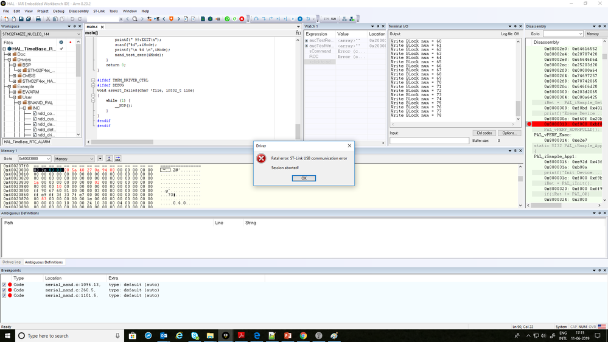Pin the Workspace panel
The height and width of the screenshot is (342, 608).
[74, 26]
